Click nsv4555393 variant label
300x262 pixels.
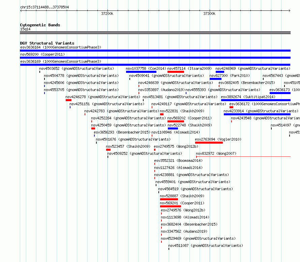point(223,90)
